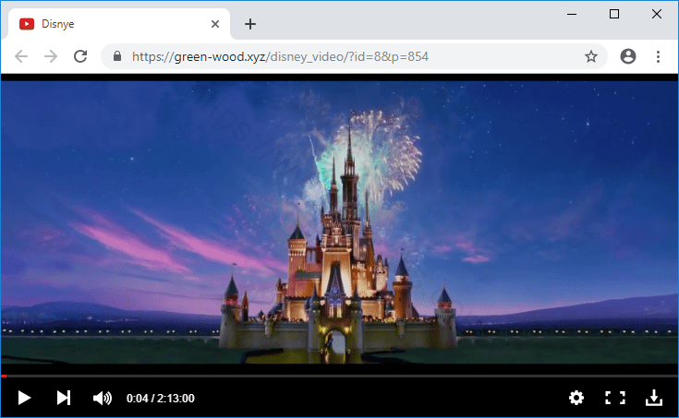The image size is (679, 418).
Task: Close the Disnye tab
Action: click(x=215, y=24)
